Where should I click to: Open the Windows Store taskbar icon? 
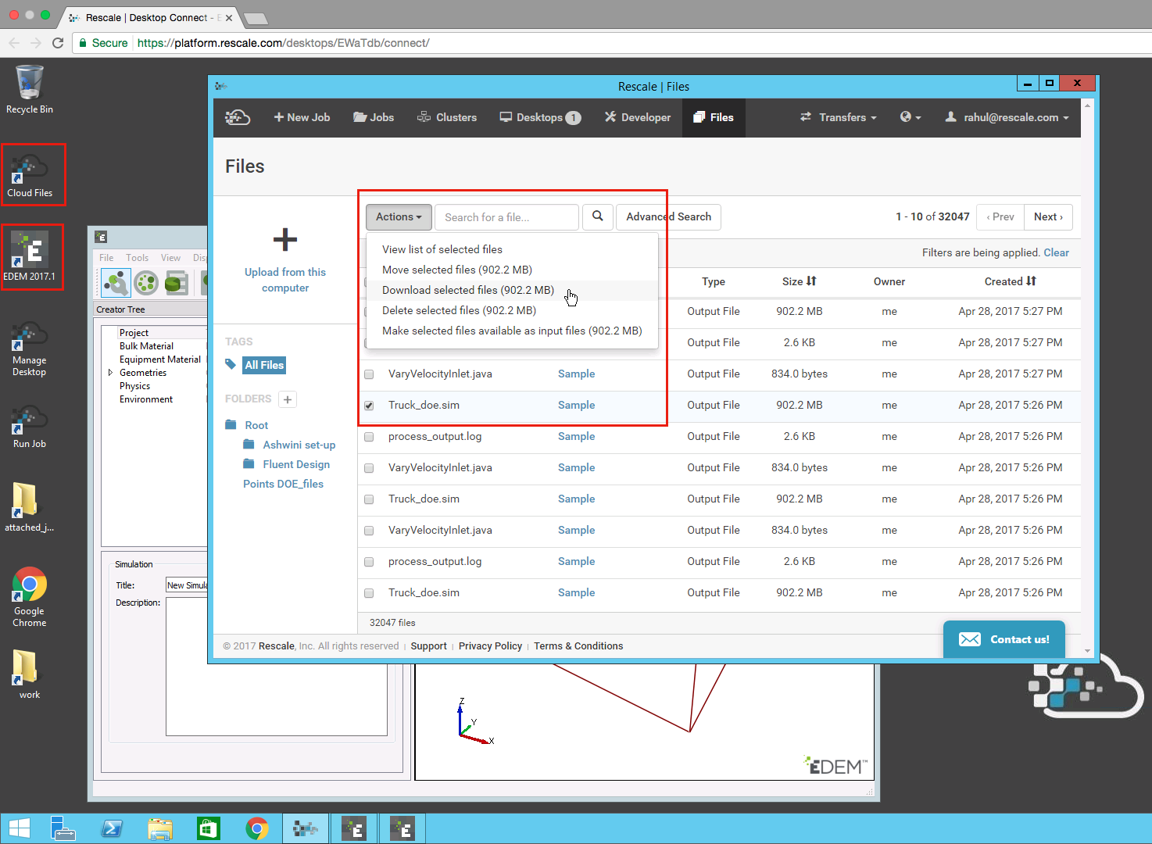[209, 828]
